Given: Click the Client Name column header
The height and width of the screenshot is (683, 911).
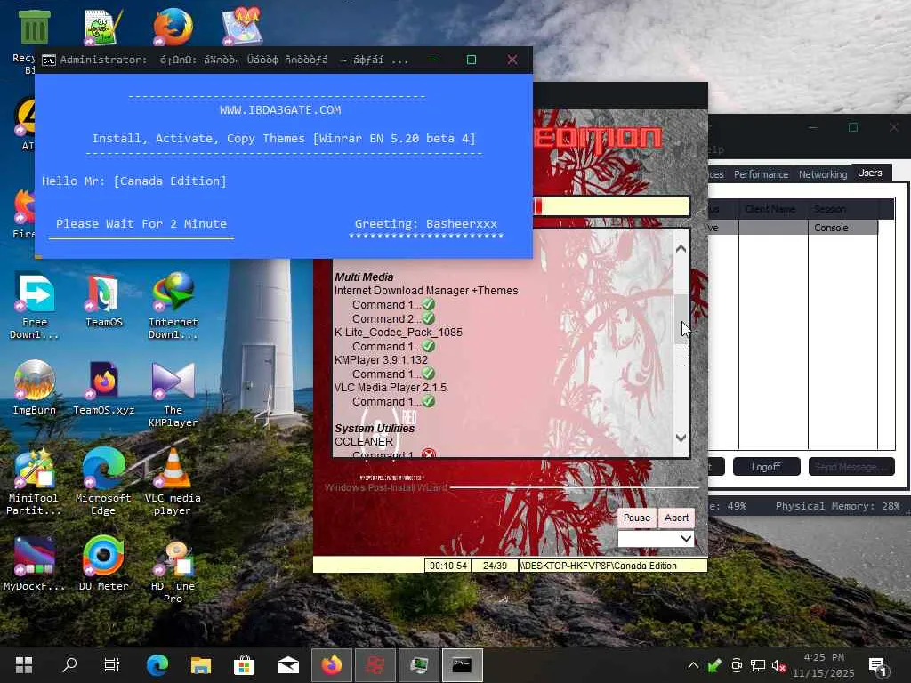Looking at the screenshot, I should [773, 209].
